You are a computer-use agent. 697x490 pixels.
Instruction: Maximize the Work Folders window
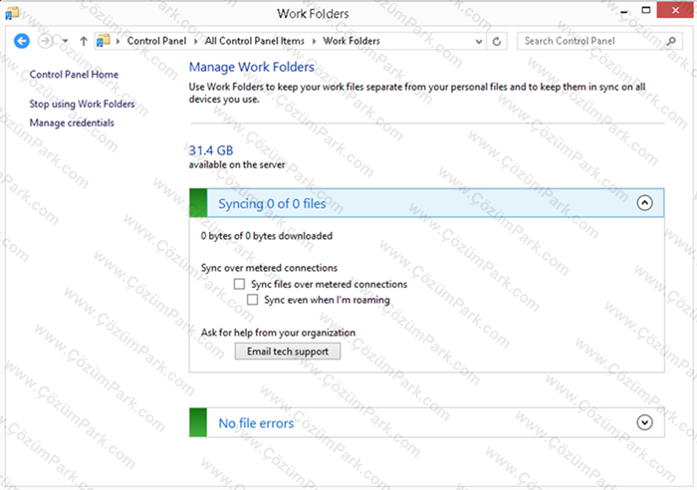(646, 10)
